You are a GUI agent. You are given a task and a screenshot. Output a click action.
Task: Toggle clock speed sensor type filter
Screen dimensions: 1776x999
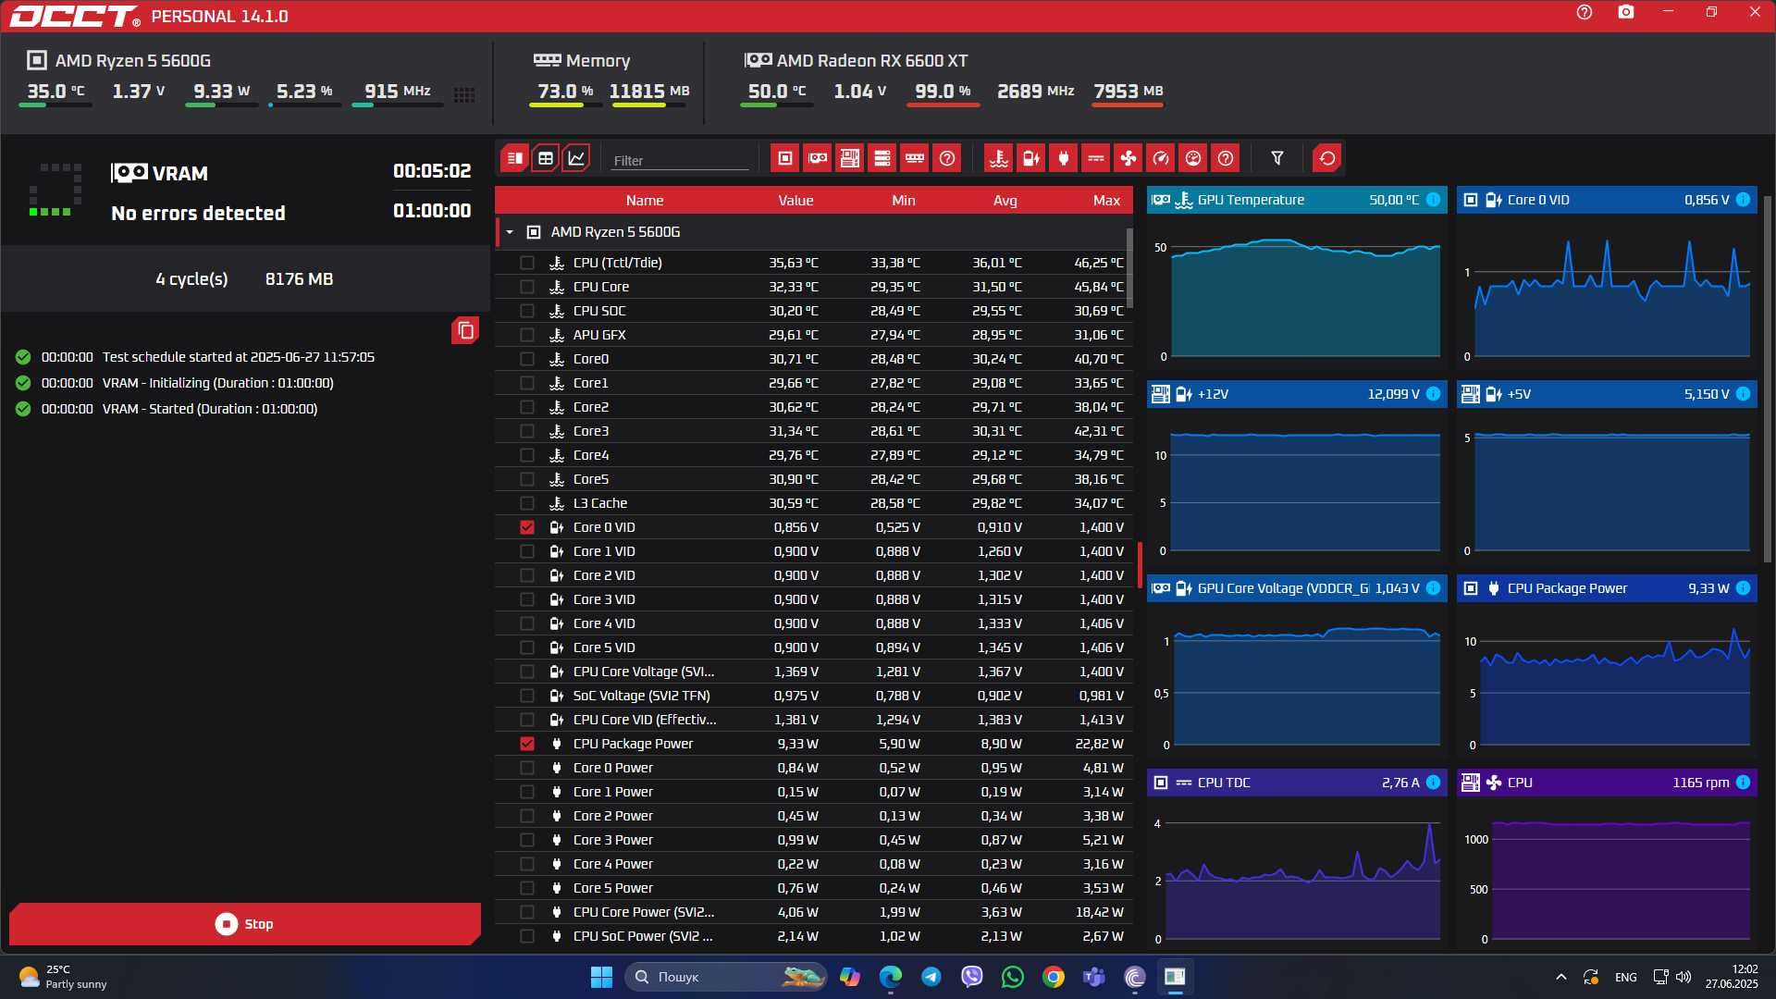click(x=1161, y=158)
